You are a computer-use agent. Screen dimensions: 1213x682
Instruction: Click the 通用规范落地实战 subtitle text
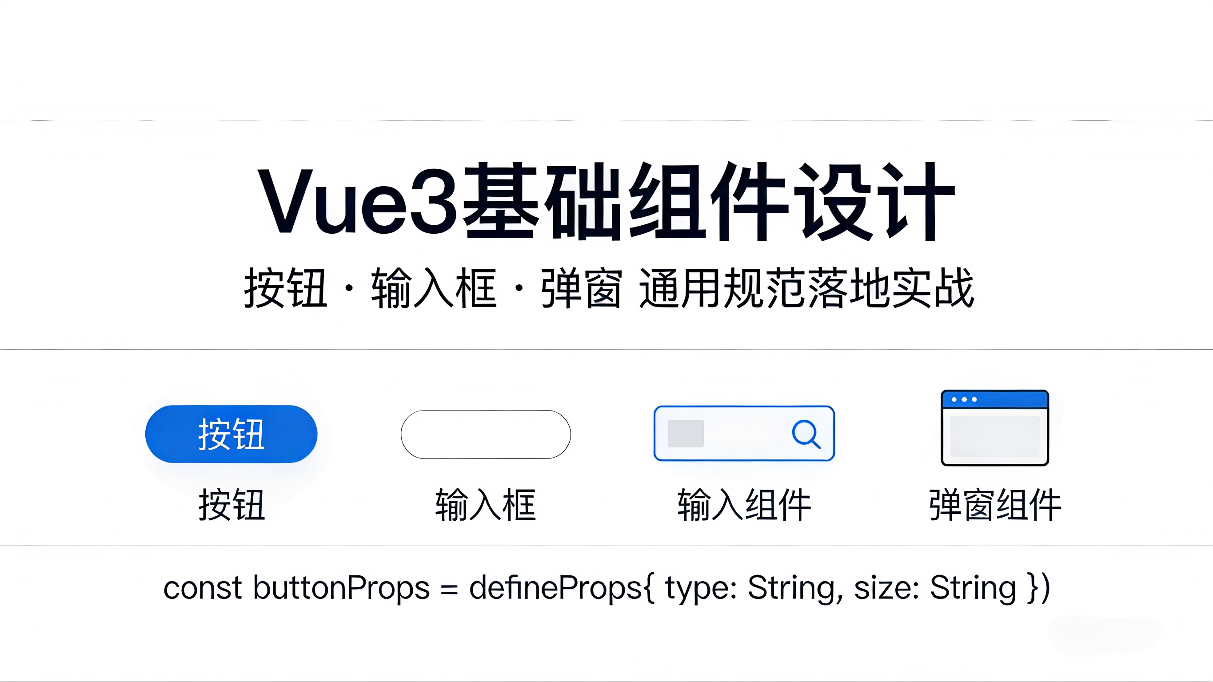click(806, 288)
